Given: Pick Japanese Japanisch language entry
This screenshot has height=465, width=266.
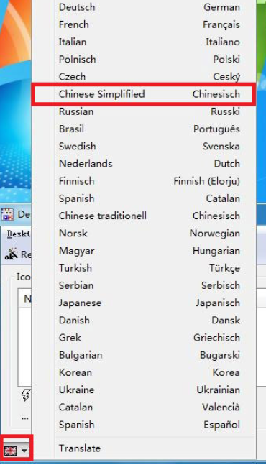Looking at the screenshot, I should 144,303.
